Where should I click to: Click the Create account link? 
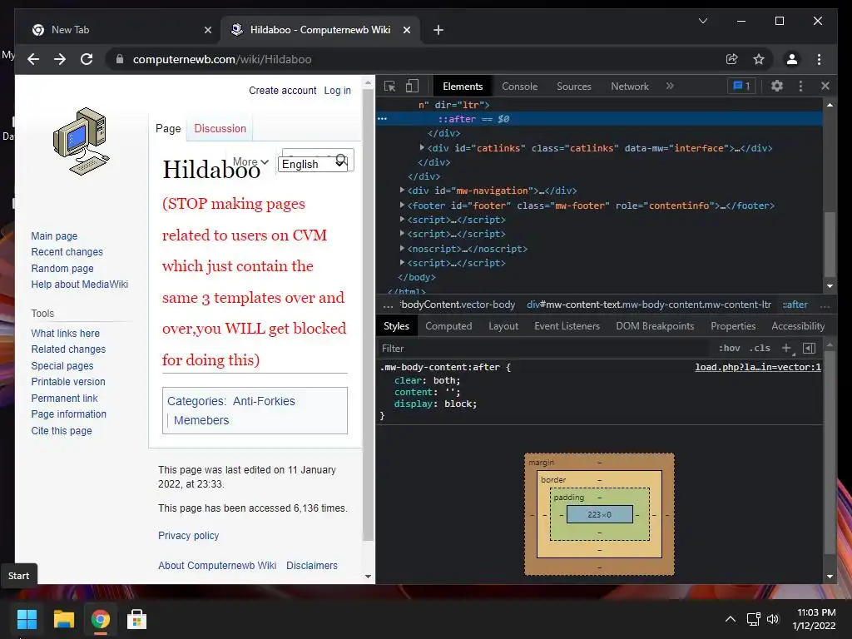click(x=283, y=90)
